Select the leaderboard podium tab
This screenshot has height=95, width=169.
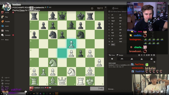coord(142,59)
